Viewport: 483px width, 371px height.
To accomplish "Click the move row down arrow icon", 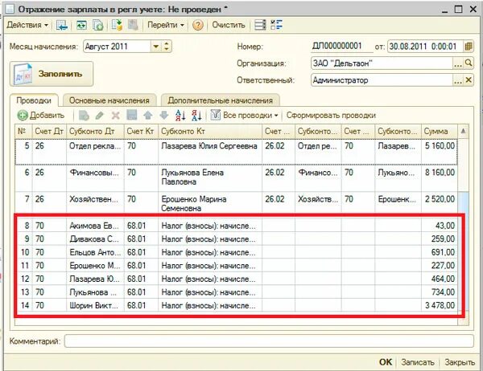I will [164, 116].
